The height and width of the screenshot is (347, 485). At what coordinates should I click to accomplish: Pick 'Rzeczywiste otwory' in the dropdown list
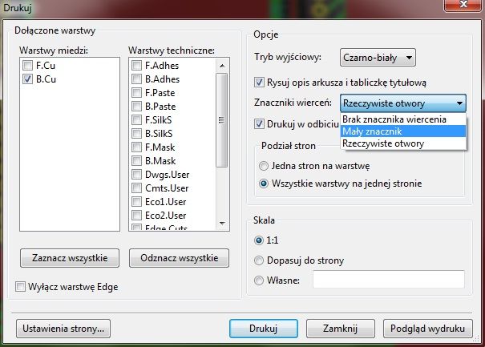coord(403,143)
